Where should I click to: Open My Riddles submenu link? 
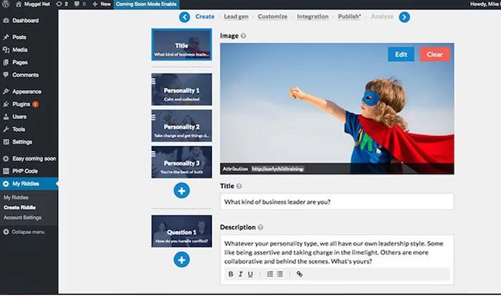click(x=16, y=198)
